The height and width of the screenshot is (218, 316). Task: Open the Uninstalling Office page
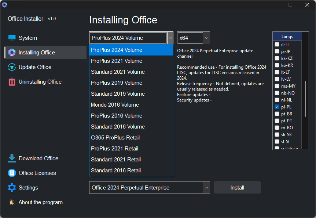point(45,82)
